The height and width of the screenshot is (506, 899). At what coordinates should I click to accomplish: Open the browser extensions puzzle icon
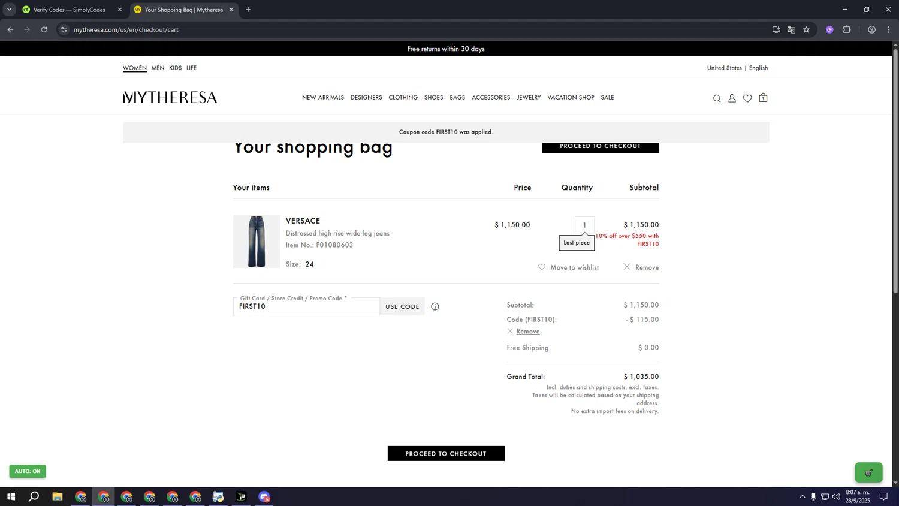click(x=847, y=29)
